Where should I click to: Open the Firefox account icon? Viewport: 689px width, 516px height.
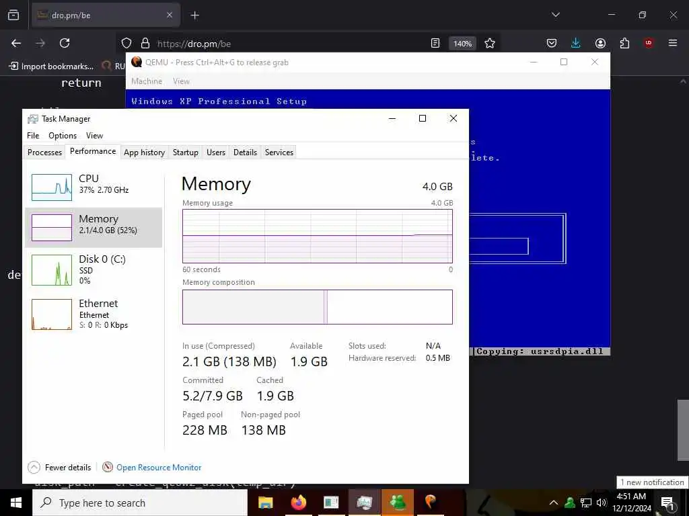[600, 43]
